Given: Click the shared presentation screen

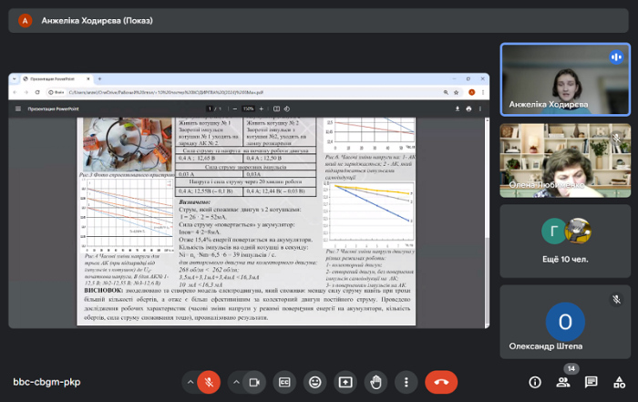Looking at the screenshot, I should click(249, 201).
